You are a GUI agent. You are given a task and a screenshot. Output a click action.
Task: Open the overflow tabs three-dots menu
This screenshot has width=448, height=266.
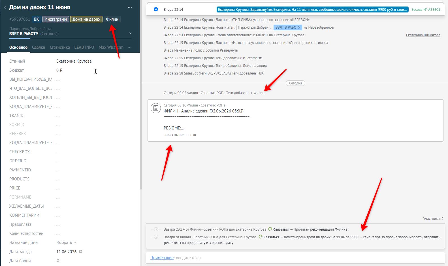coord(130,47)
